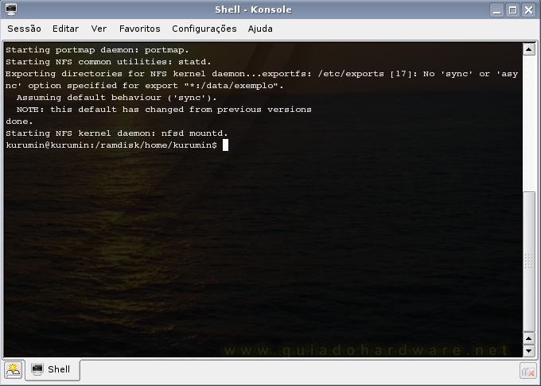541x386 pixels.
Task: Click the export path text "*:/data/exemplo"
Action: [x=231, y=86]
